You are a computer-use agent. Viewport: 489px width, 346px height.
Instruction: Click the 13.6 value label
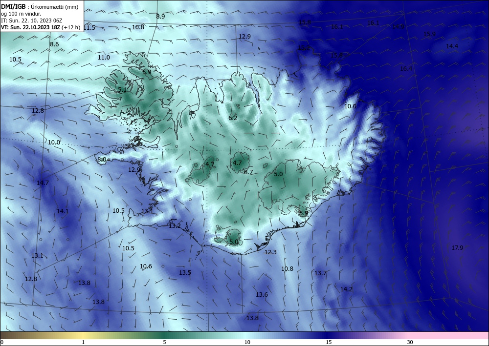(262, 295)
